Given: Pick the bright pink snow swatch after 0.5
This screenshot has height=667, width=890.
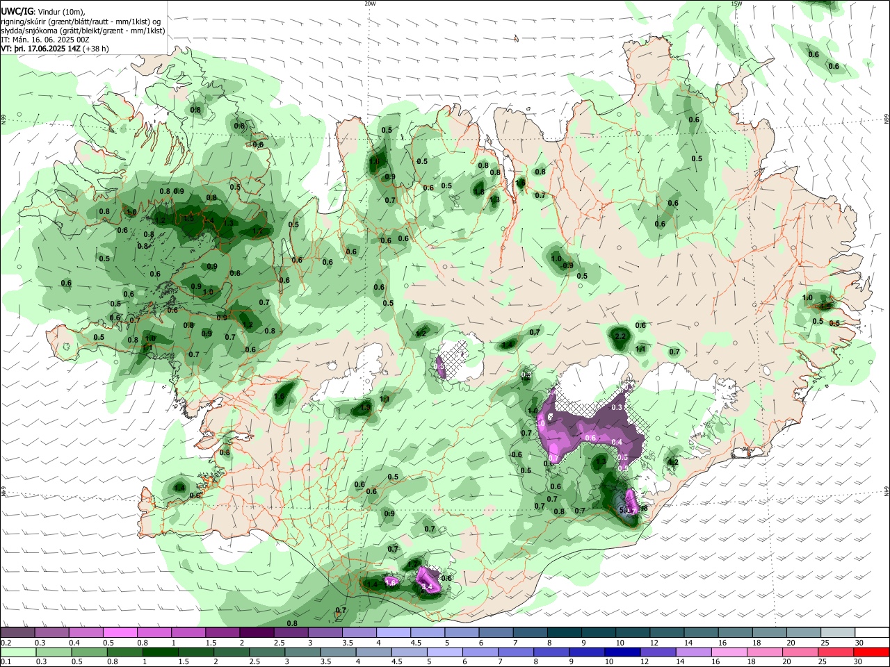Looking at the screenshot, I should (120, 632).
